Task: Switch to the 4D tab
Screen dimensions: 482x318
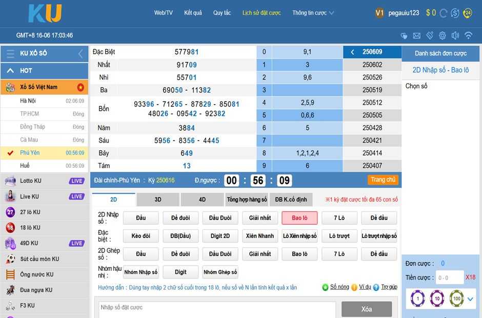Action: (x=202, y=200)
